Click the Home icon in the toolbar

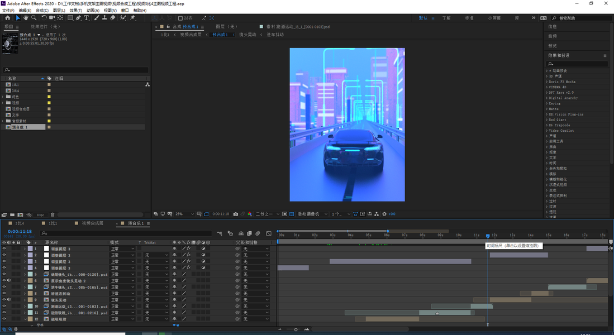7,18
